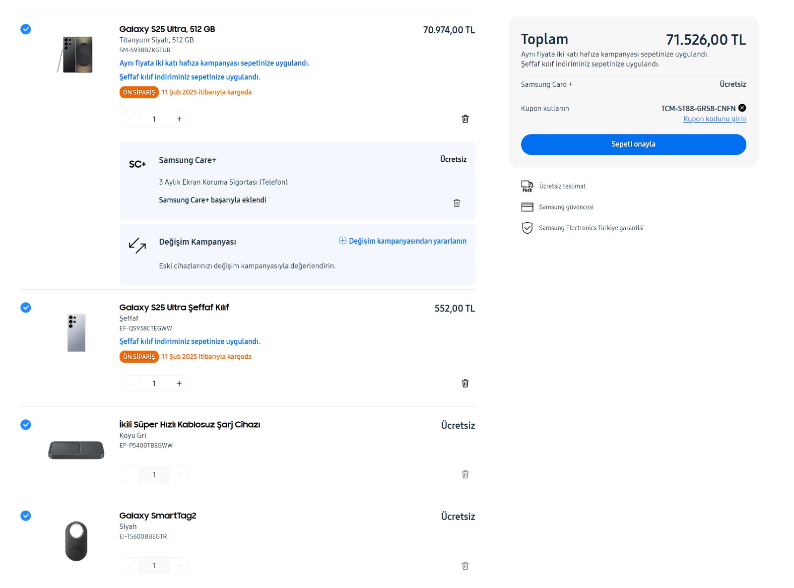This screenshot has height=588, width=794.
Task: Open the Kupon kodunu girin link
Action: click(714, 119)
